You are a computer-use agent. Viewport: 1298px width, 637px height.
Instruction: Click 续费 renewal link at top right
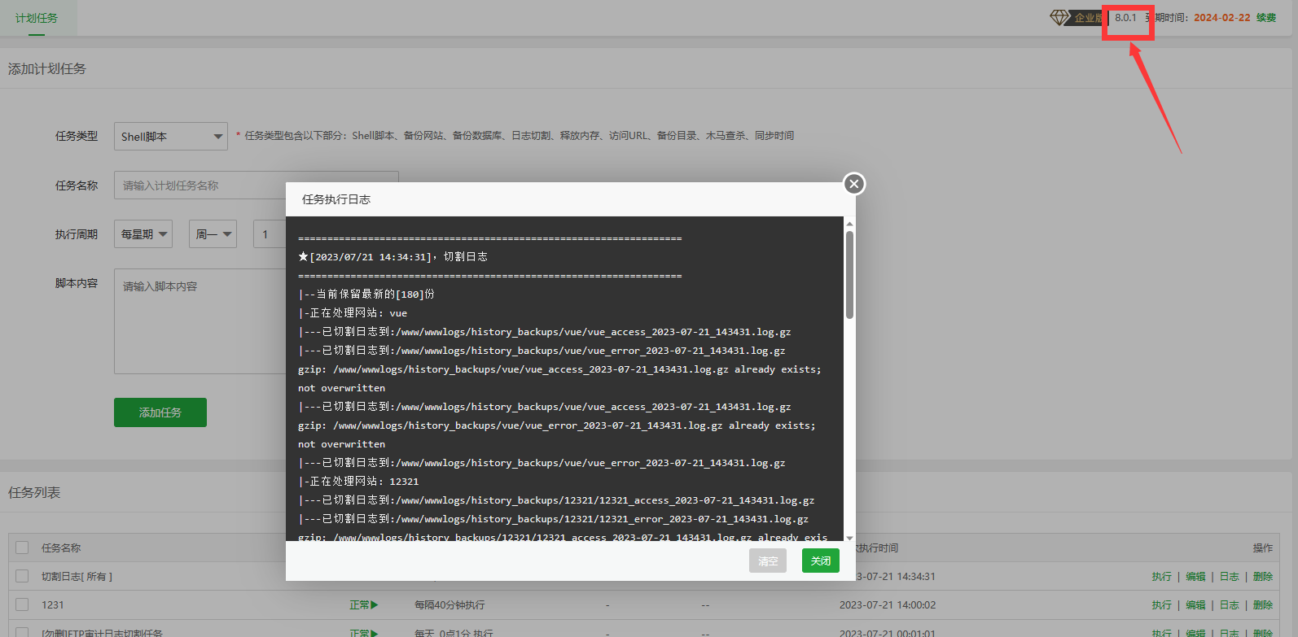[1266, 17]
